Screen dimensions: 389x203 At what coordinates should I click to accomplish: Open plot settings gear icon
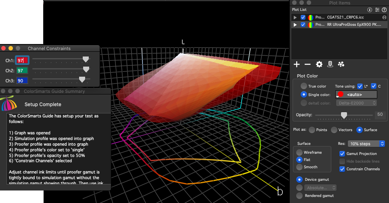click(x=319, y=64)
